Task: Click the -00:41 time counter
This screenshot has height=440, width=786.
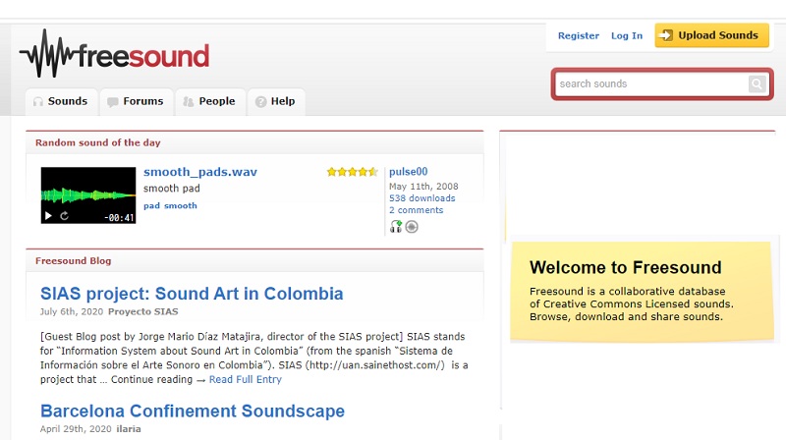Action: click(119, 217)
